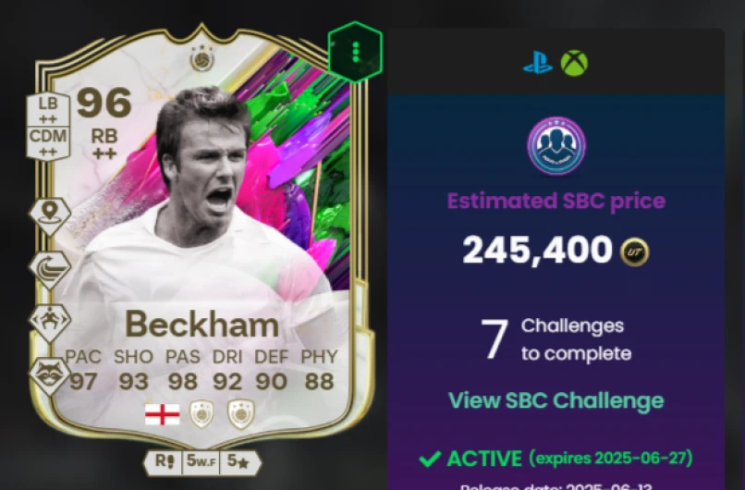Click the Icon crest at the card top
Screen dimensions: 745x490
click(x=202, y=59)
